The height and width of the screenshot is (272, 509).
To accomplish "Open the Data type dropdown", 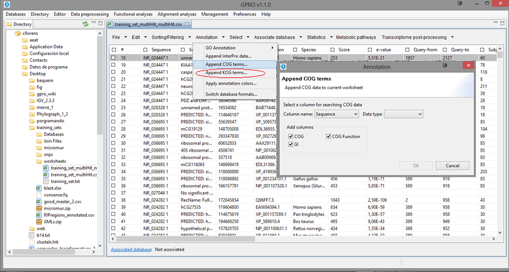I will pos(404,114).
